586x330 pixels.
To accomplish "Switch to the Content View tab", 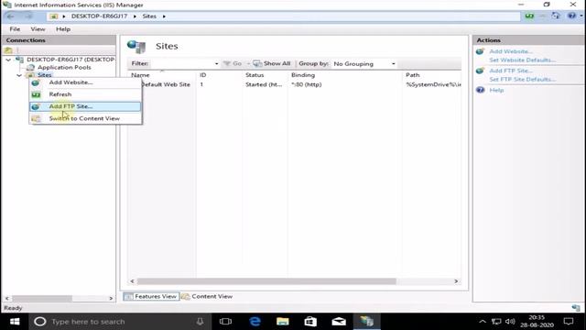I will pos(207,296).
